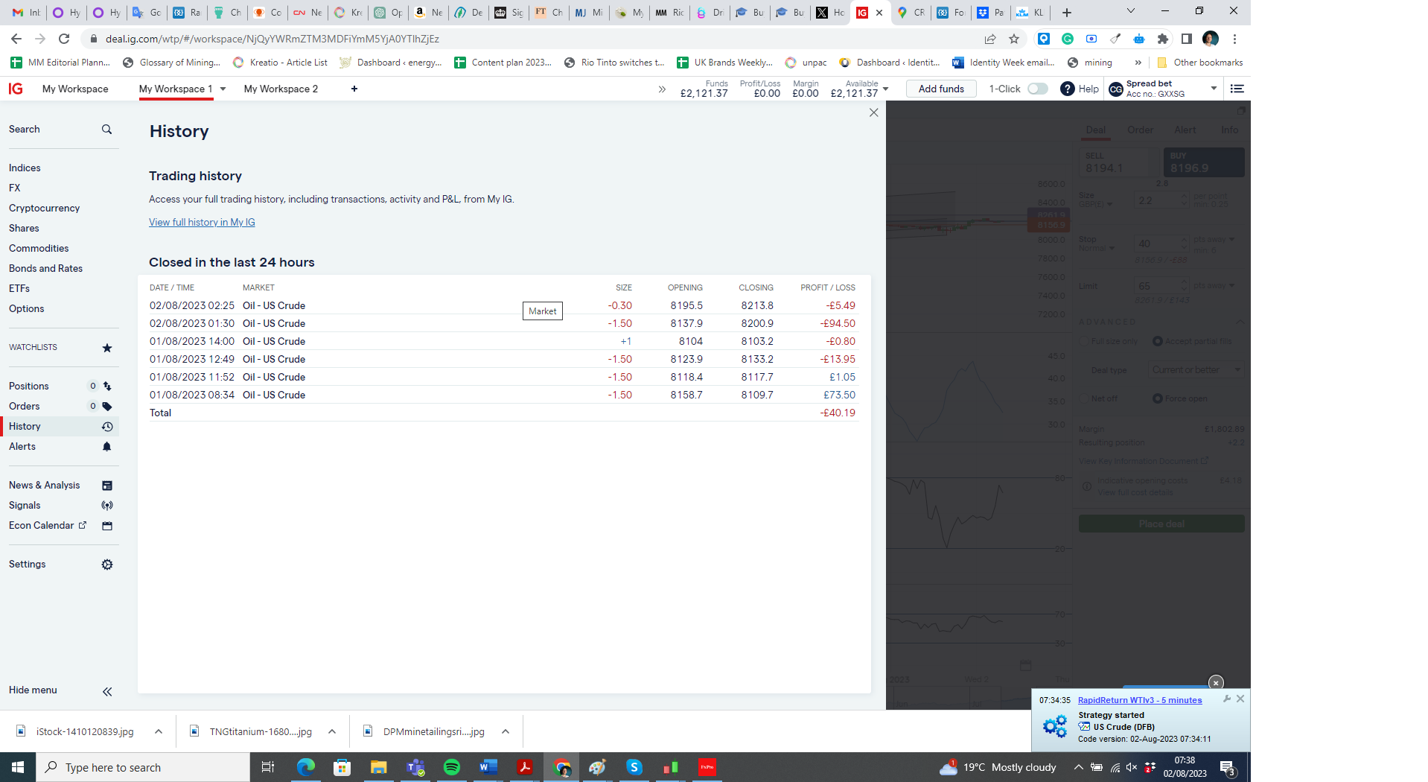Expand the header's double-chevron next to Funds

(662, 89)
